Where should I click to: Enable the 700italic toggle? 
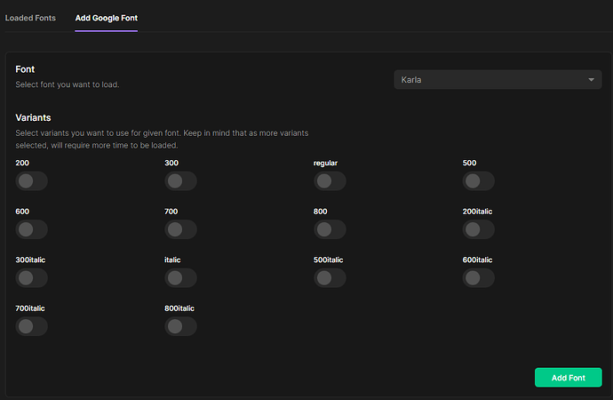click(x=32, y=326)
